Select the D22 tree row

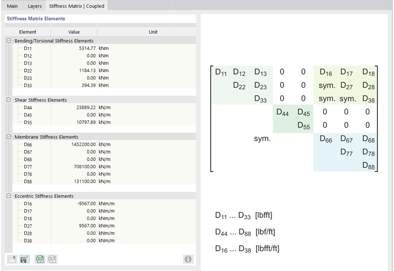(x=28, y=70)
